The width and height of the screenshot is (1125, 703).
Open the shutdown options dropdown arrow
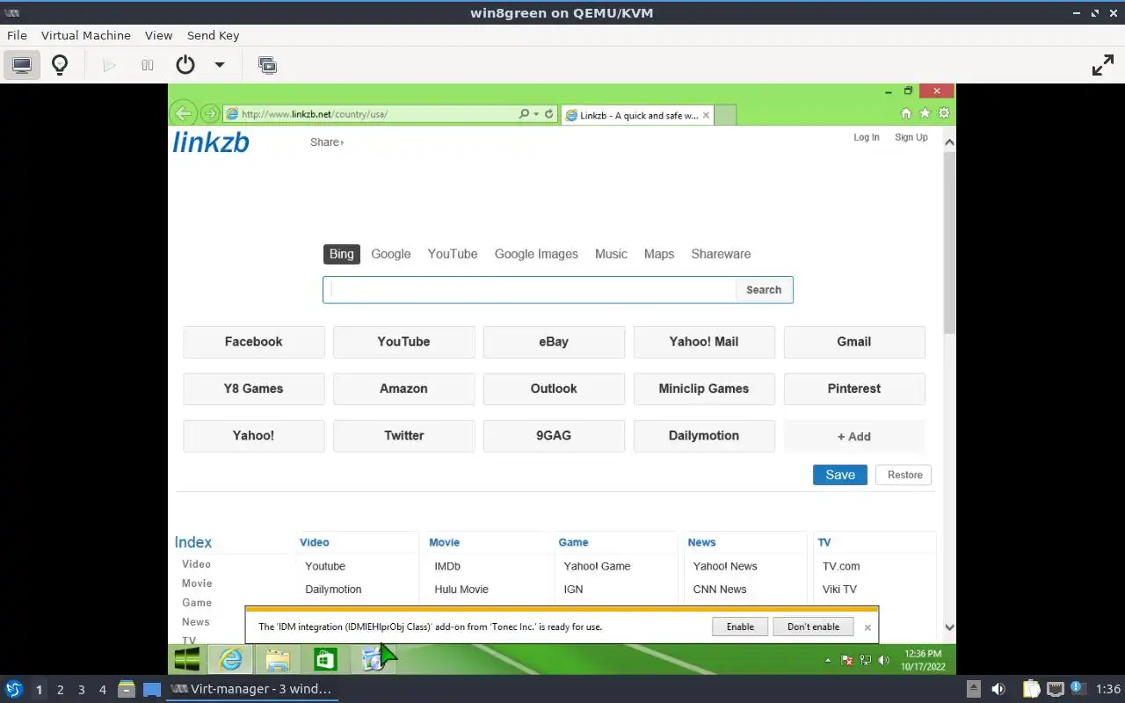coord(220,65)
